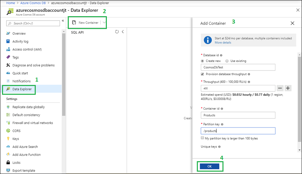Click the Partition key field

[x=238, y=131]
